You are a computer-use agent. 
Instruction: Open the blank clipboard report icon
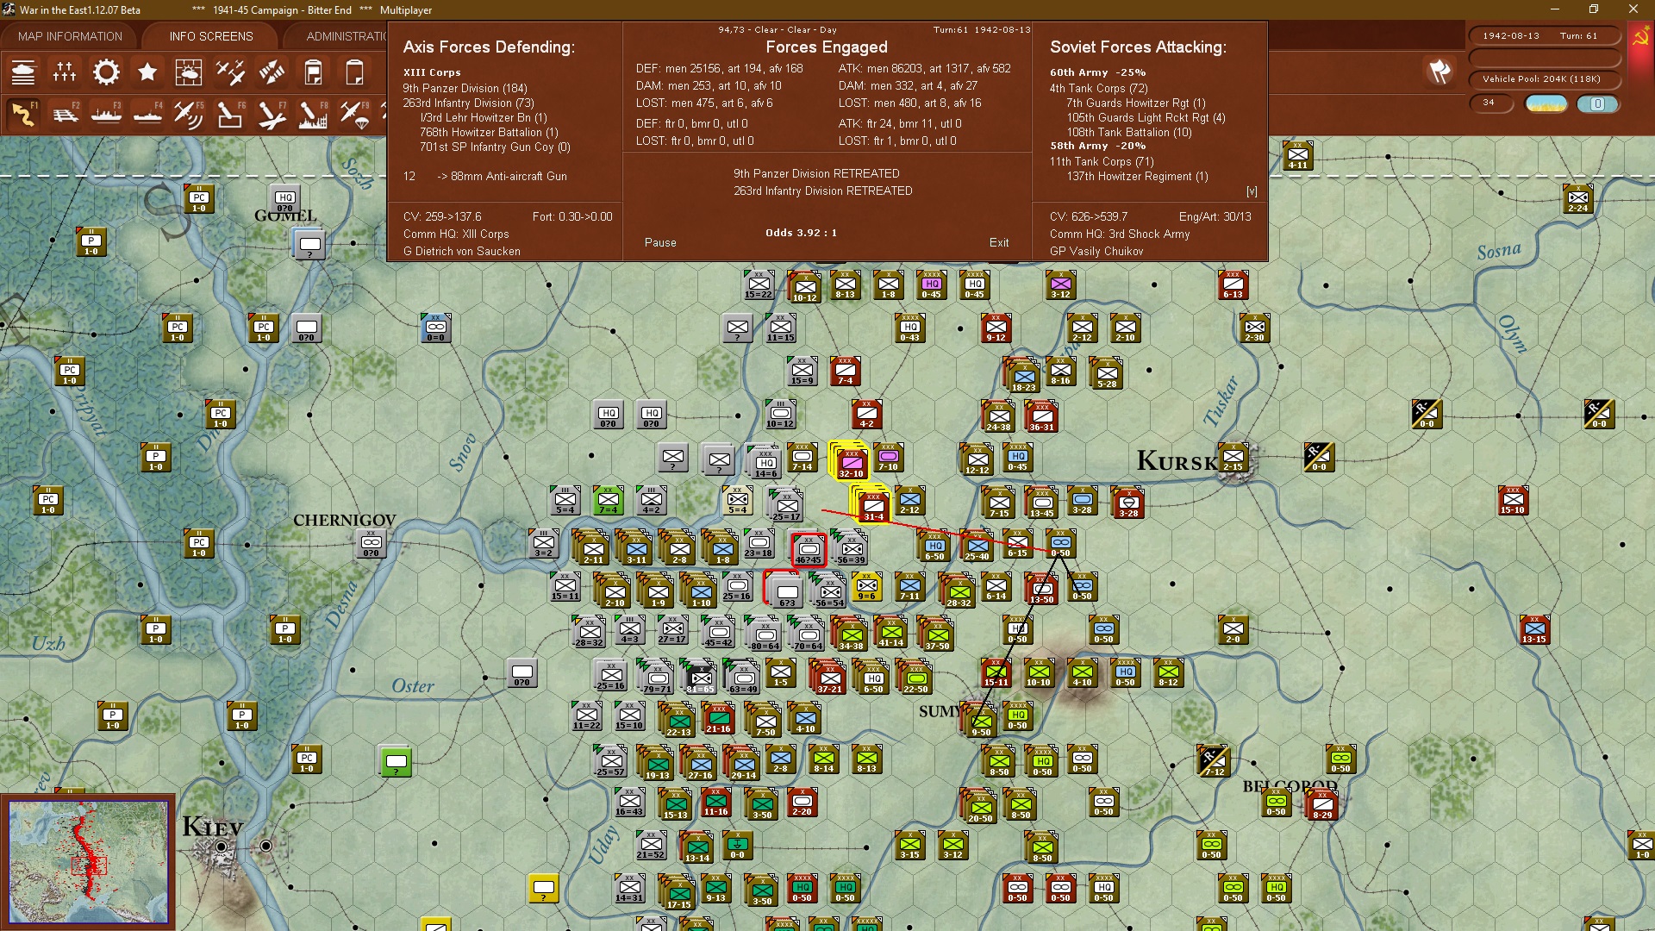click(x=354, y=72)
